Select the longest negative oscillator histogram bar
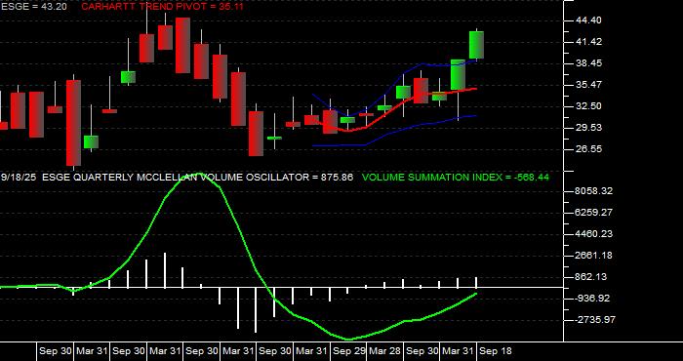 pos(256,310)
